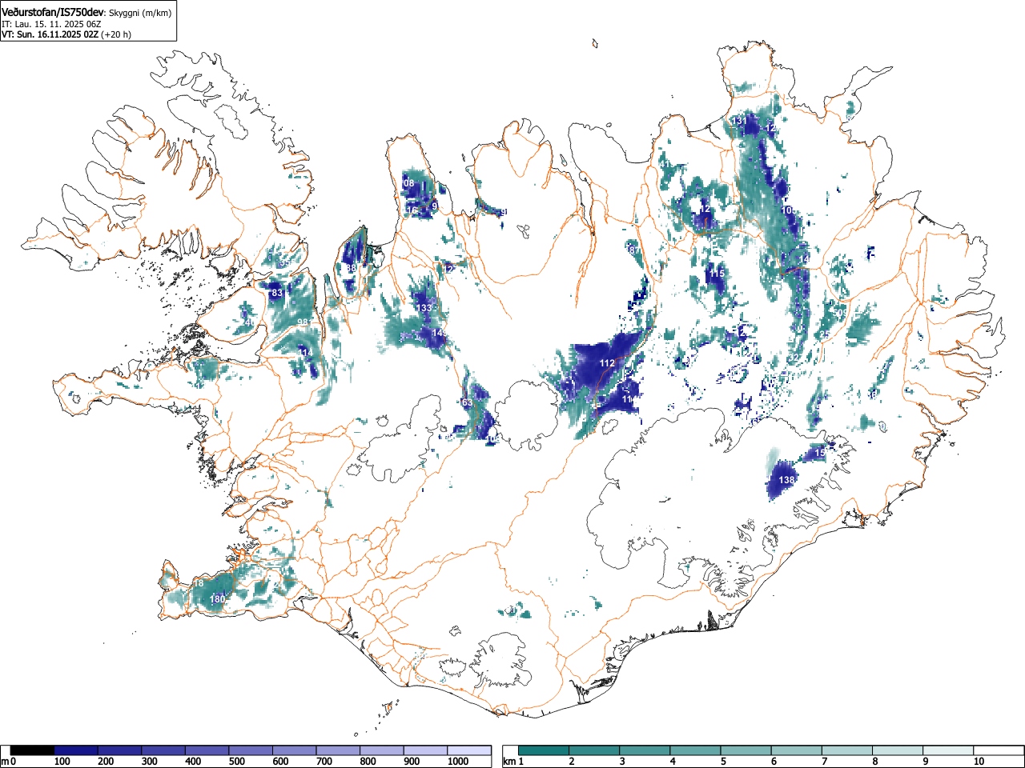Click the '138' value on the southeast glacier

click(x=787, y=480)
